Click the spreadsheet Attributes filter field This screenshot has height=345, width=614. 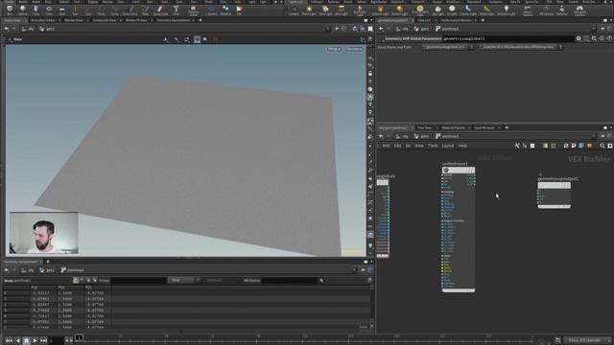[x=290, y=280]
